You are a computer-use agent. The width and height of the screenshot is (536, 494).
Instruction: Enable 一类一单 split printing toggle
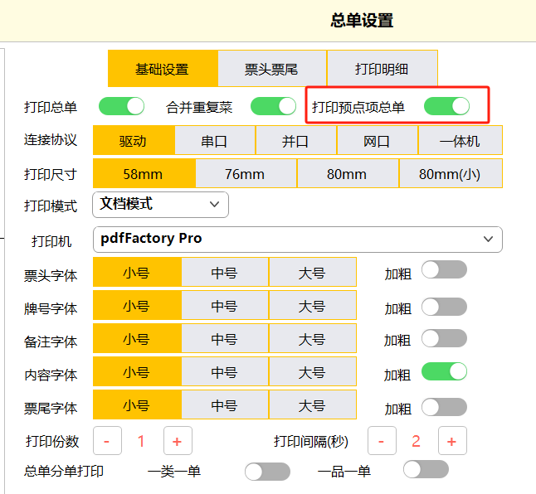point(267,472)
